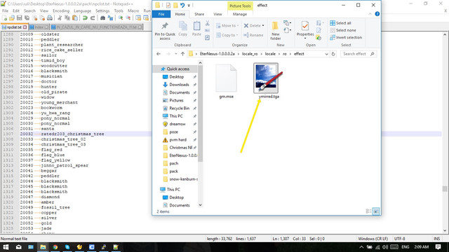Click the Paste button in Explorer ribbon

[x=196, y=29]
